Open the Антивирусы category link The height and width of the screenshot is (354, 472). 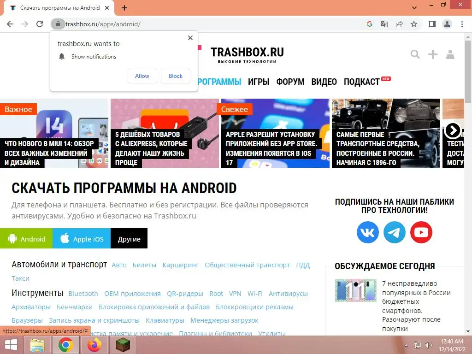(x=288, y=294)
